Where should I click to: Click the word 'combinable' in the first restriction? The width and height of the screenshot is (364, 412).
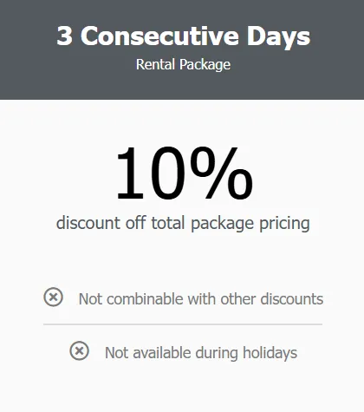145,298
